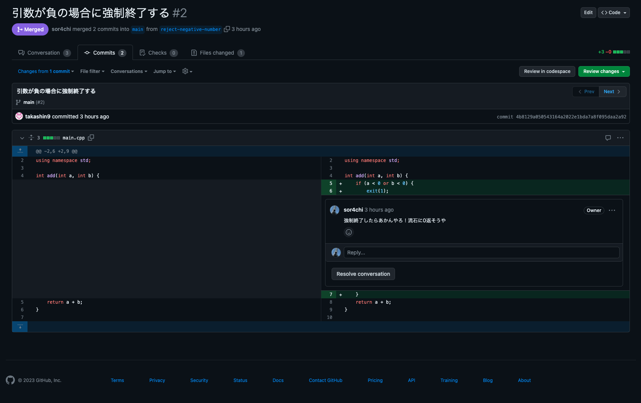The image size is (641, 403).
Task: Copy the reject-negative-number branch name
Action: tap(227, 29)
